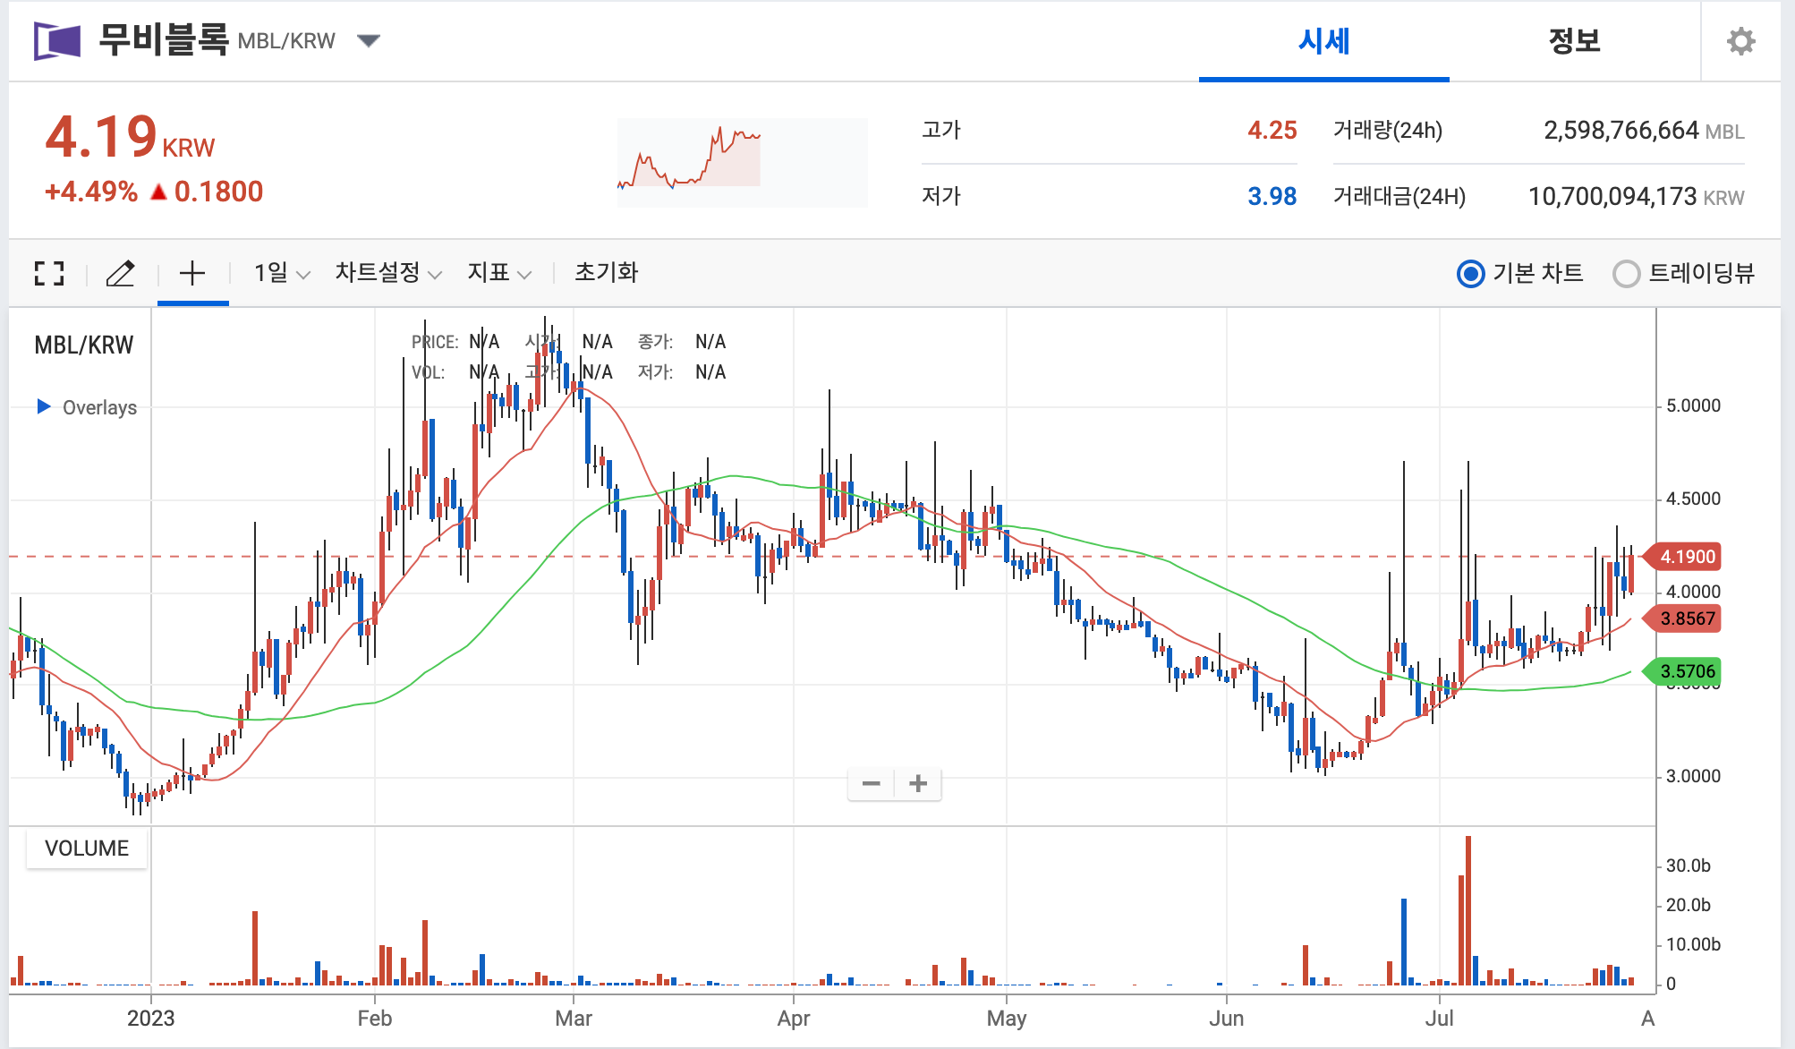Switch to the 시세 tab

click(1323, 41)
